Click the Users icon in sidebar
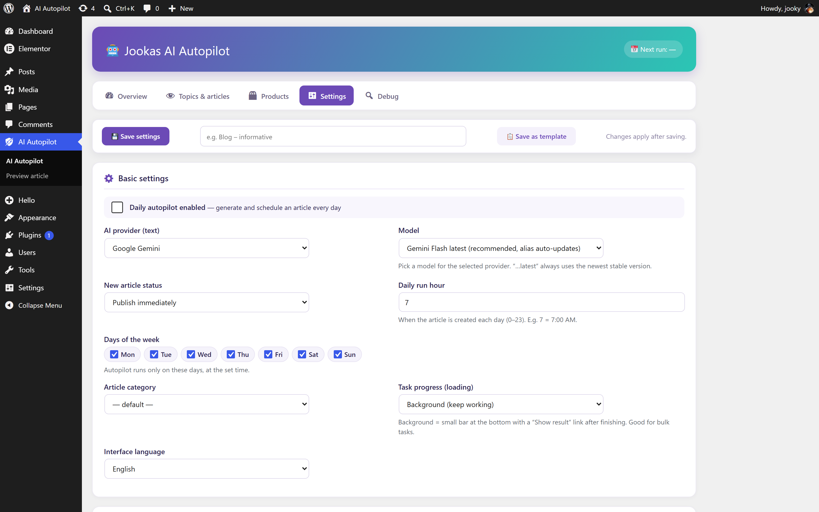The width and height of the screenshot is (819, 512). pyautogui.click(x=9, y=252)
